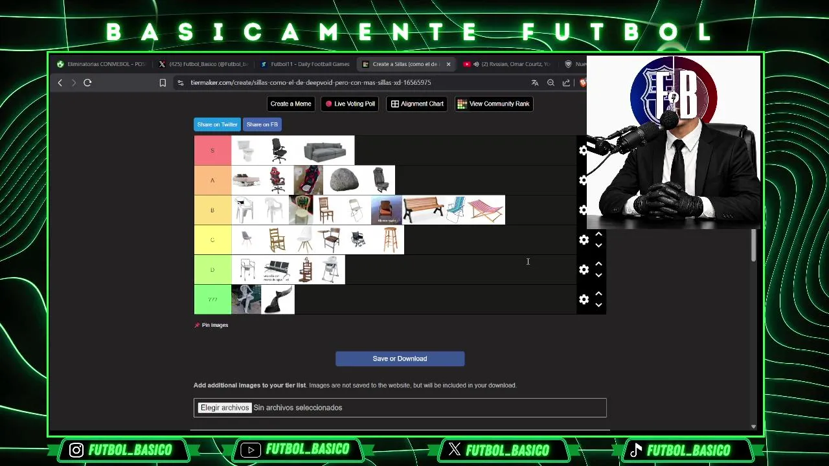This screenshot has height=466, width=829.
Task: Open settings gear for the A tier row
Action: coord(584,181)
